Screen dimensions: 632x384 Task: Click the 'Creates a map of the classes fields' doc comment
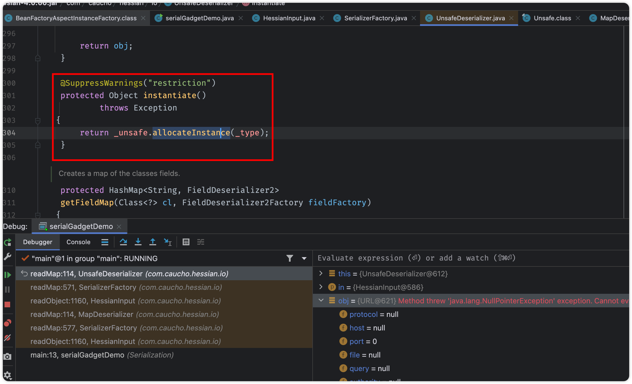pos(119,173)
